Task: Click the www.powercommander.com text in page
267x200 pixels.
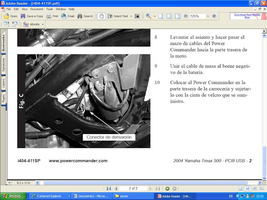Action: 78,161
